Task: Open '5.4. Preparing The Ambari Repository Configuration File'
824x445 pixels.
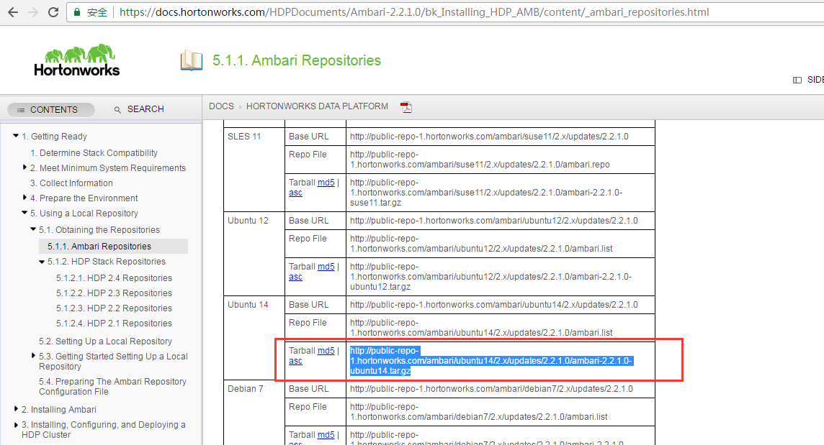Action: coord(112,387)
